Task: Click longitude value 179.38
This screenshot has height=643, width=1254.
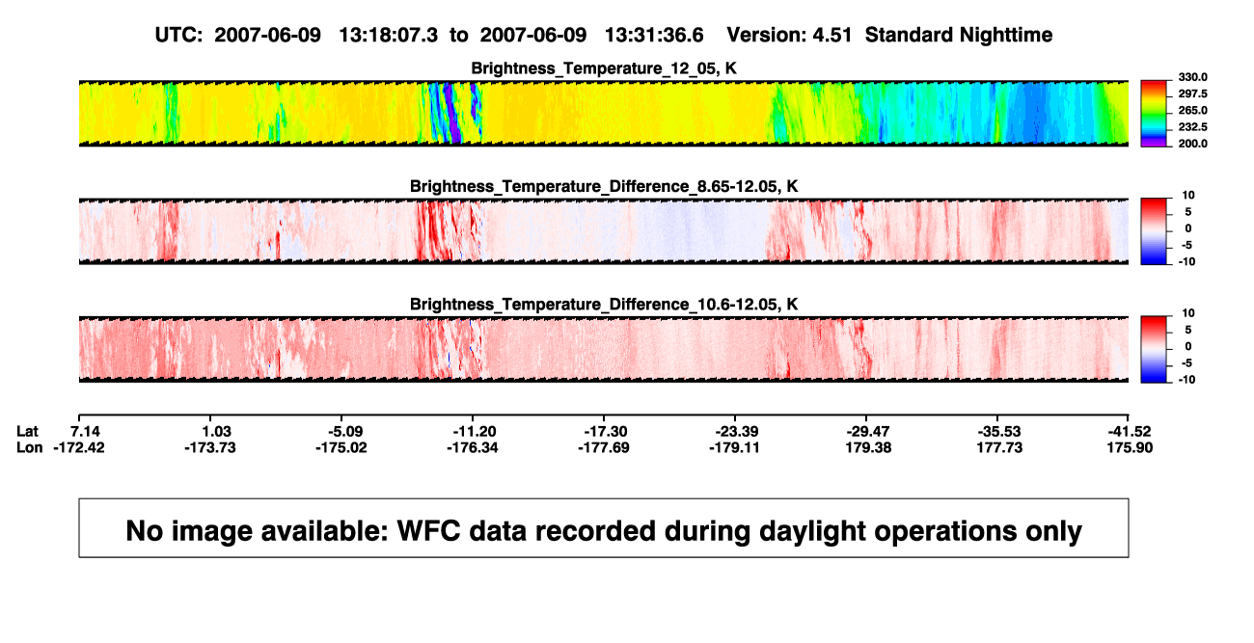Action: [x=866, y=447]
